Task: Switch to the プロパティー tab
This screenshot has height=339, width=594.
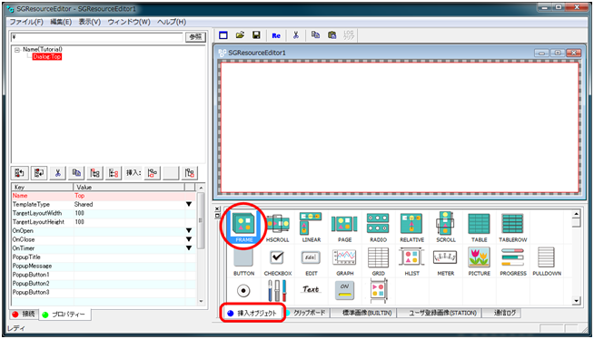Action: 64,315
